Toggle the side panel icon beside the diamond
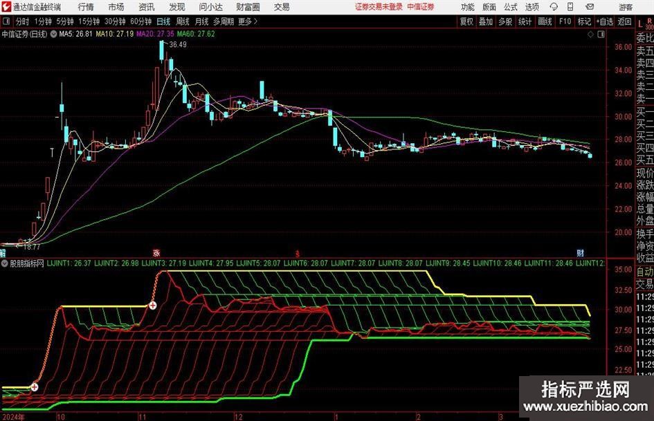 601,35
